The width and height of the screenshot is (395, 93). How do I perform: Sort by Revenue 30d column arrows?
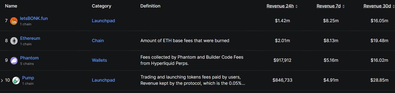(x=393, y=6)
